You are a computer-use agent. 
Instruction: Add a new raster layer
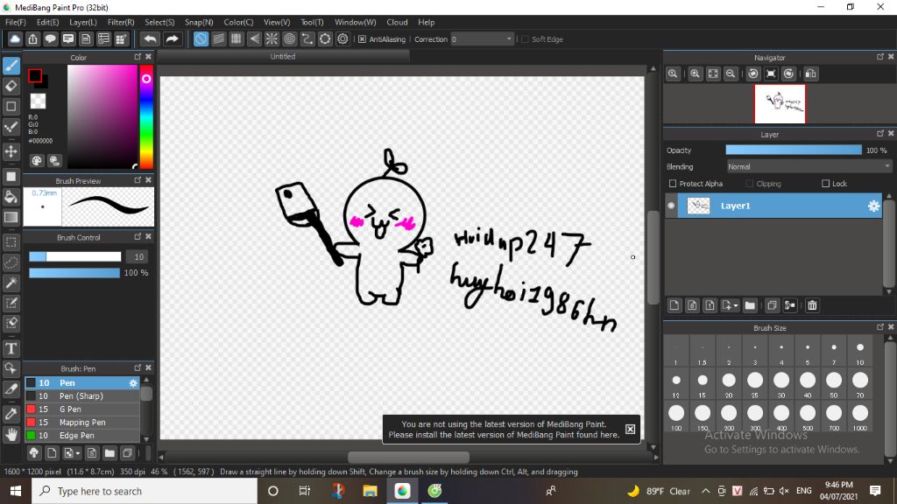point(674,305)
